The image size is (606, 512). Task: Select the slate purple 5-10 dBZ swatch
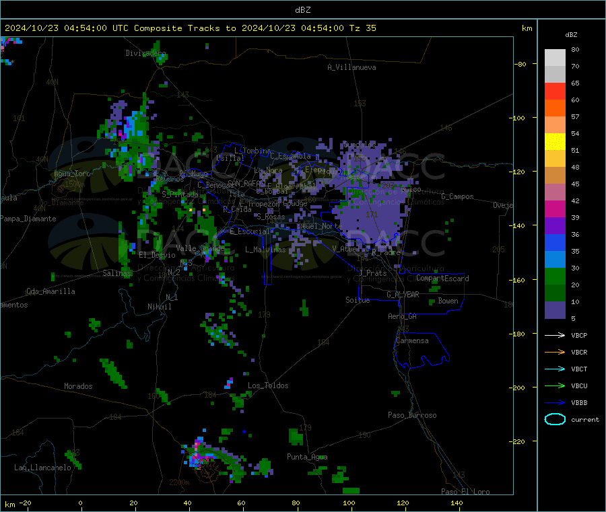(x=555, y=310)
